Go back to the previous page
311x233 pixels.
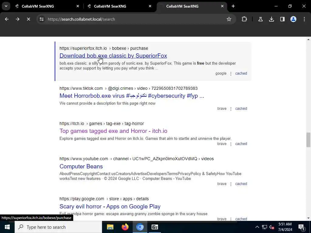tap(7, 19)
